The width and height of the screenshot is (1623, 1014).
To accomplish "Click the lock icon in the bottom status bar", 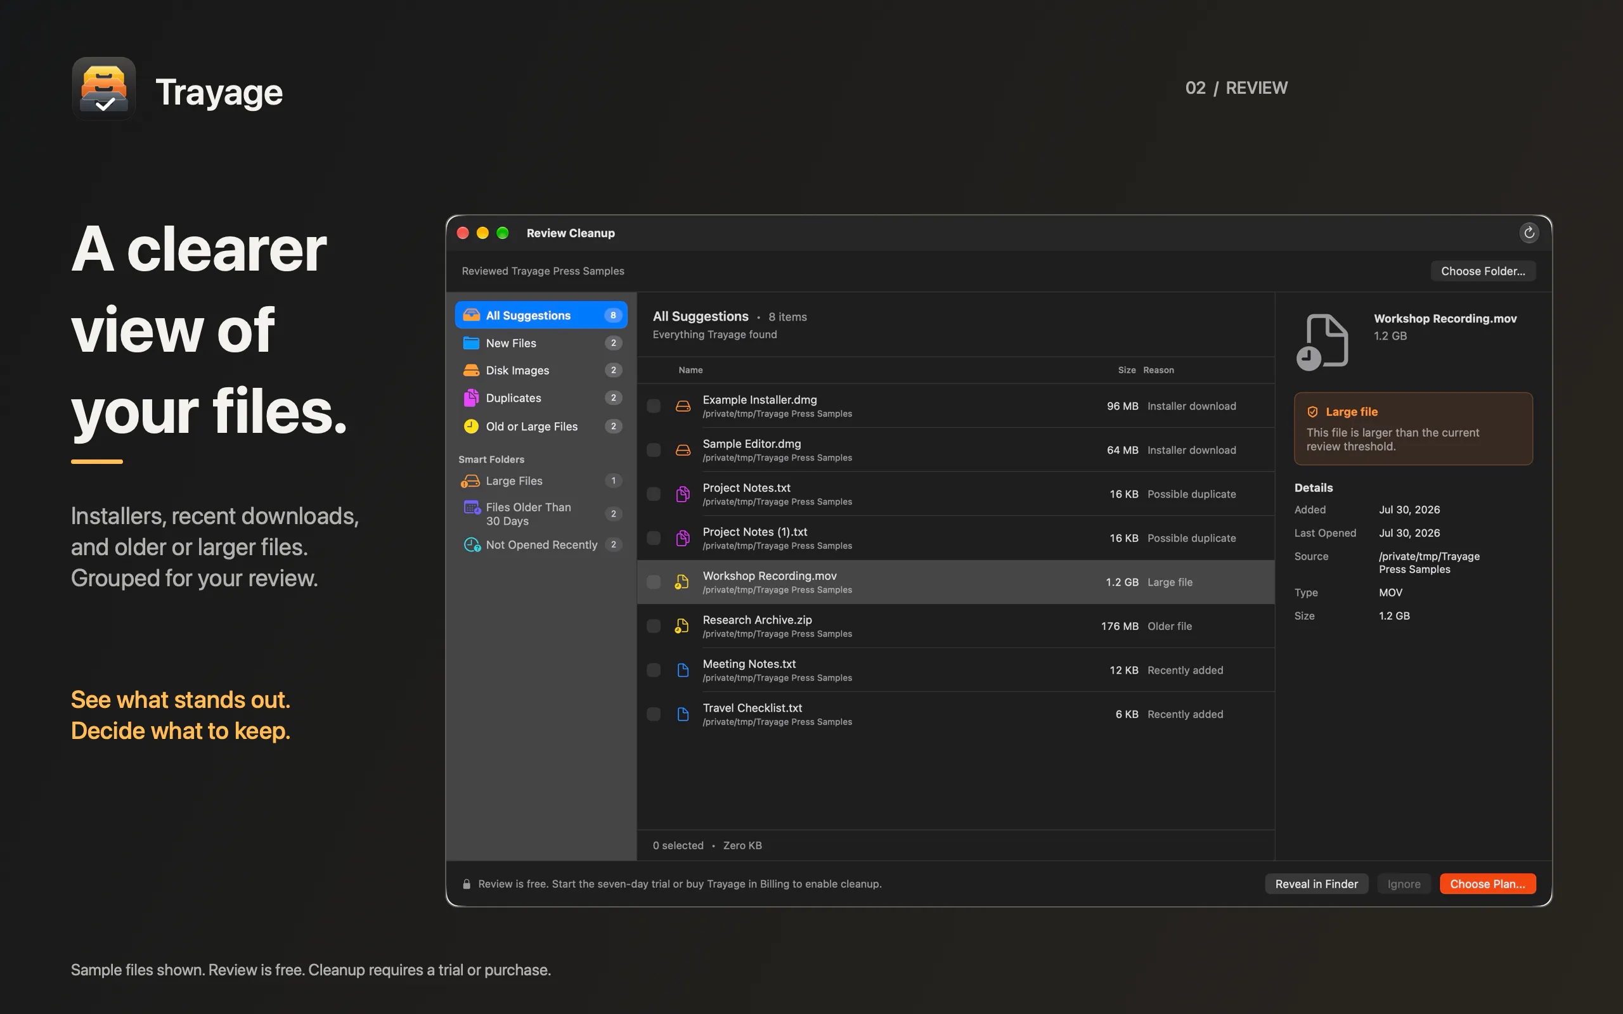I will (467, 884).
